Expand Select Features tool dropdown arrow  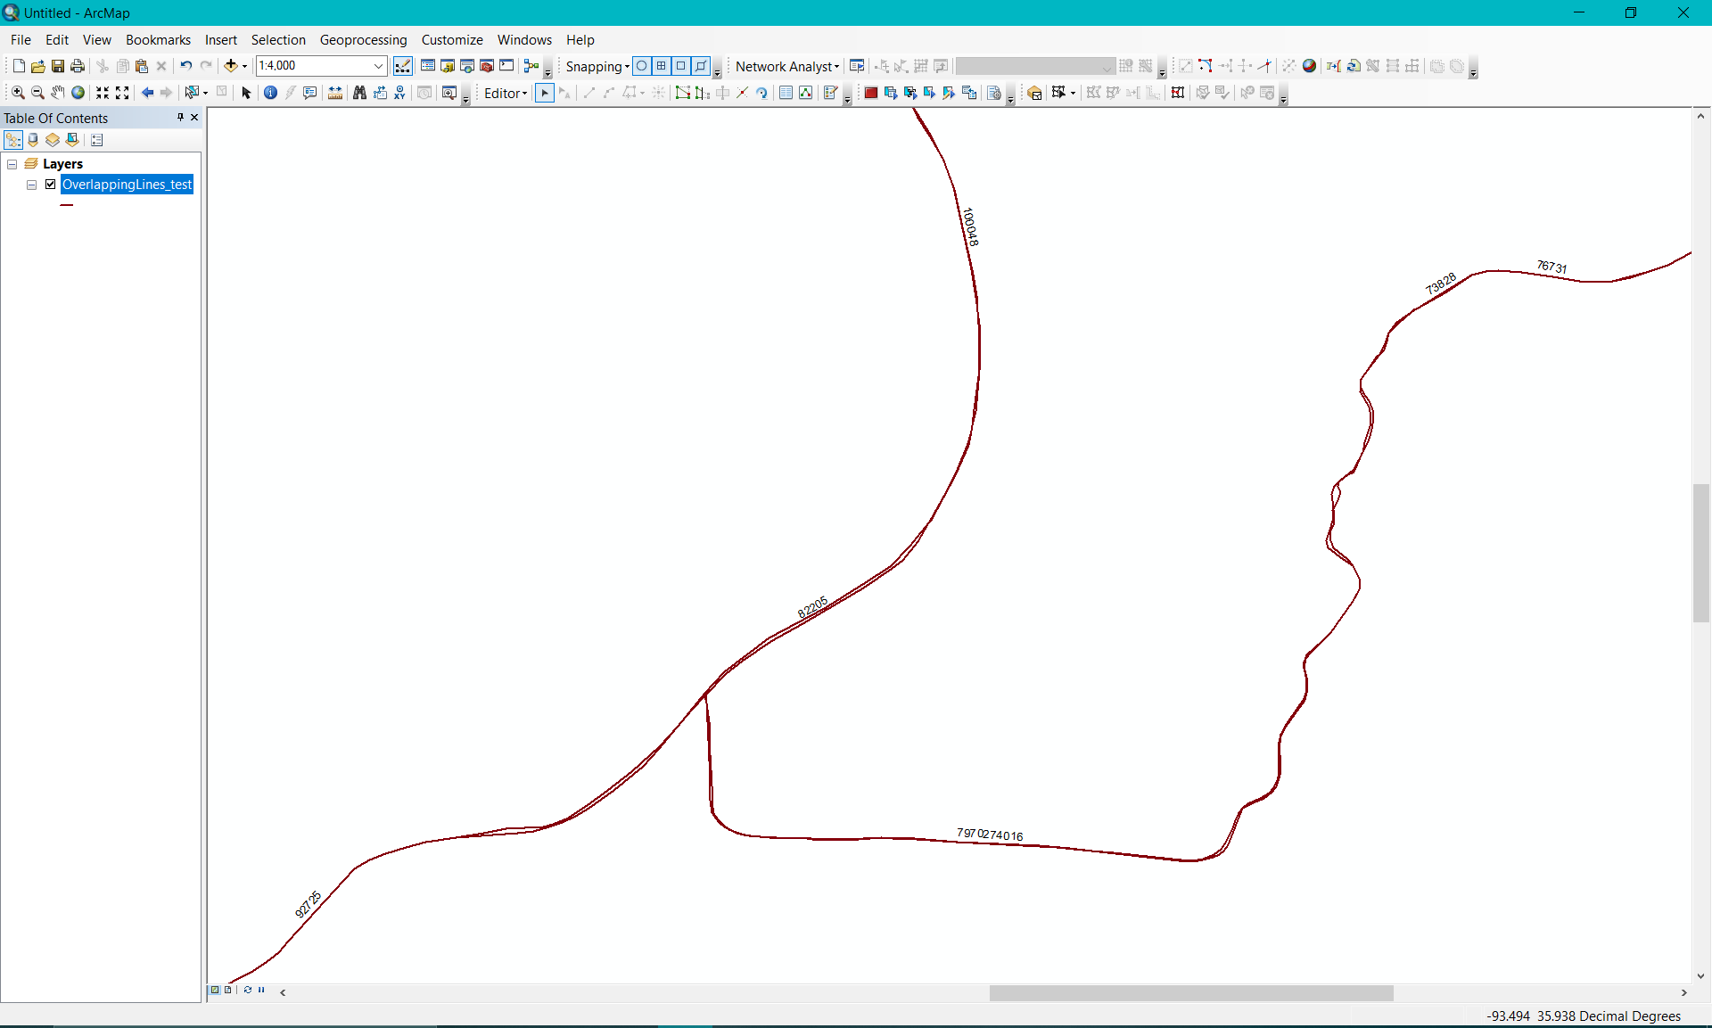coord(205,93)
